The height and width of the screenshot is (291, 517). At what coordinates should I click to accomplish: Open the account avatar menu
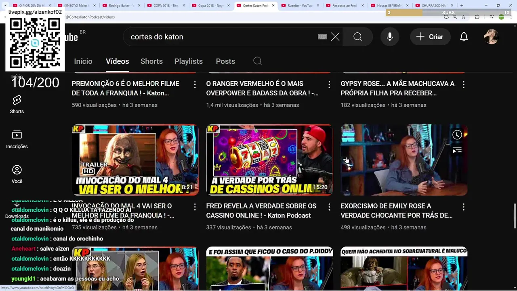[x=491, y=37]
